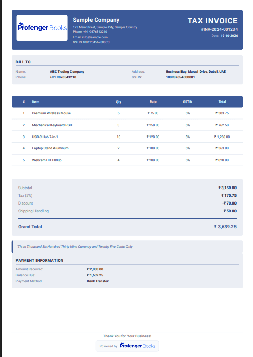Select the grand total ₹ 3,639.25
The image size is (253, 357).
pyautogui.click(x=225, y=227)
